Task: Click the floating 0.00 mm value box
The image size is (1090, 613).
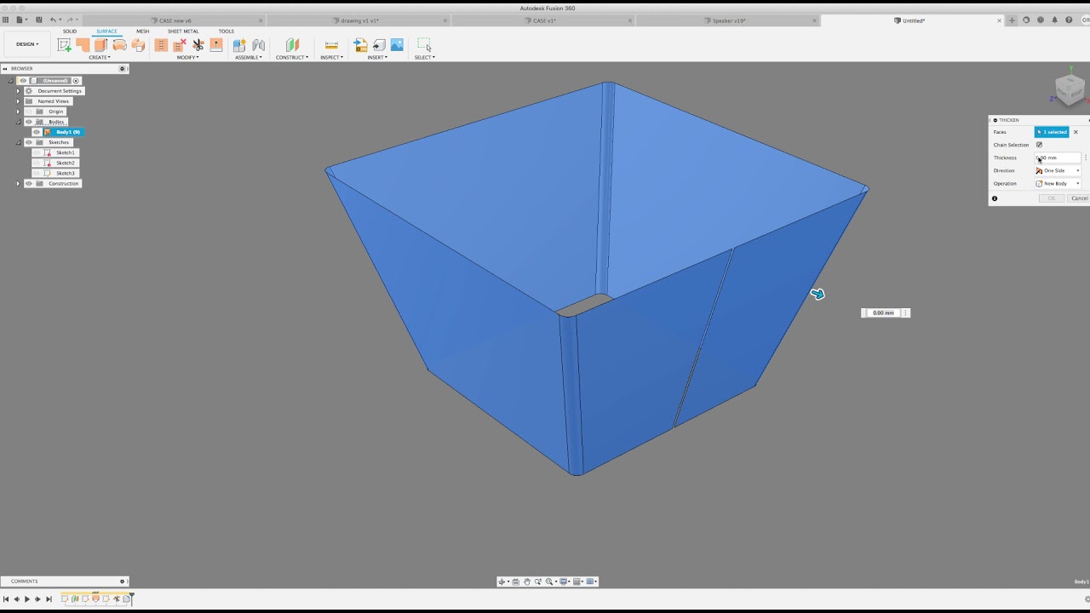Action: click(883, 312)
